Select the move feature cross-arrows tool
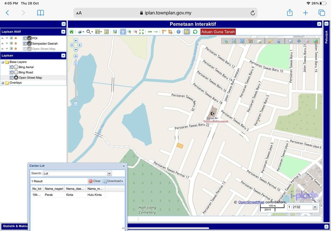 tap(299, 41)
